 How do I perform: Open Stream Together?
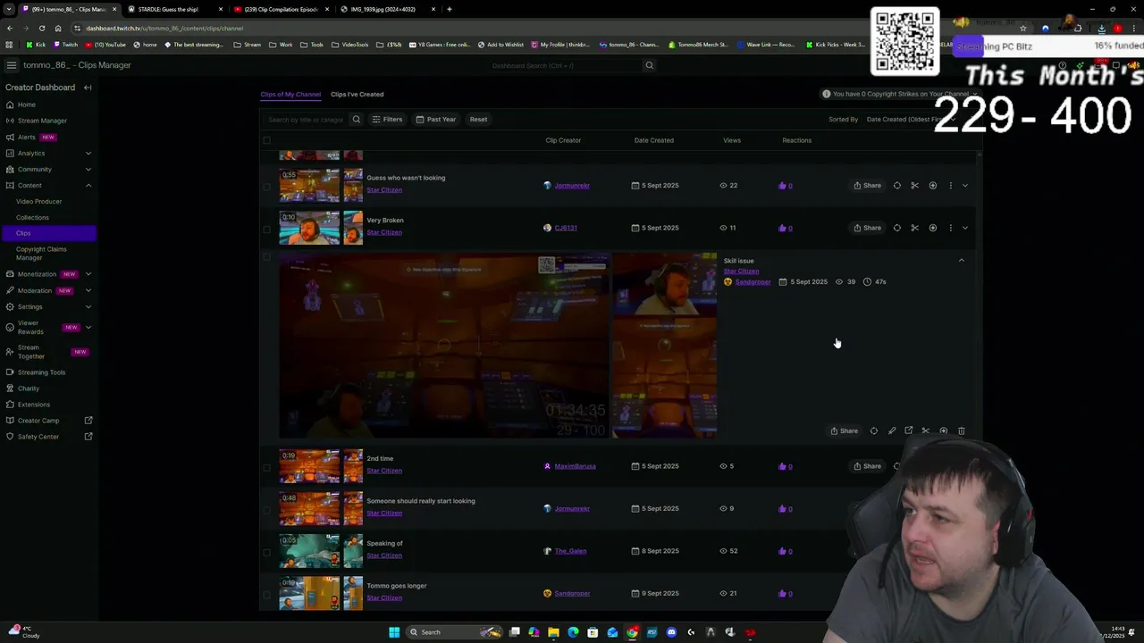[x=31, y=352]
